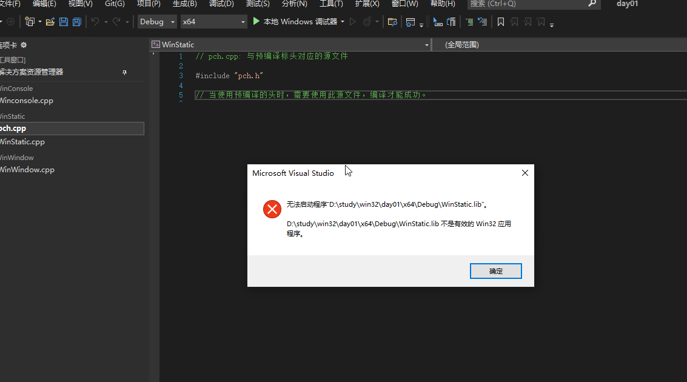This screenshot has height=382, width=687.
Task: Click the Navigate Backward circular arrow icon
Action: 10,21
